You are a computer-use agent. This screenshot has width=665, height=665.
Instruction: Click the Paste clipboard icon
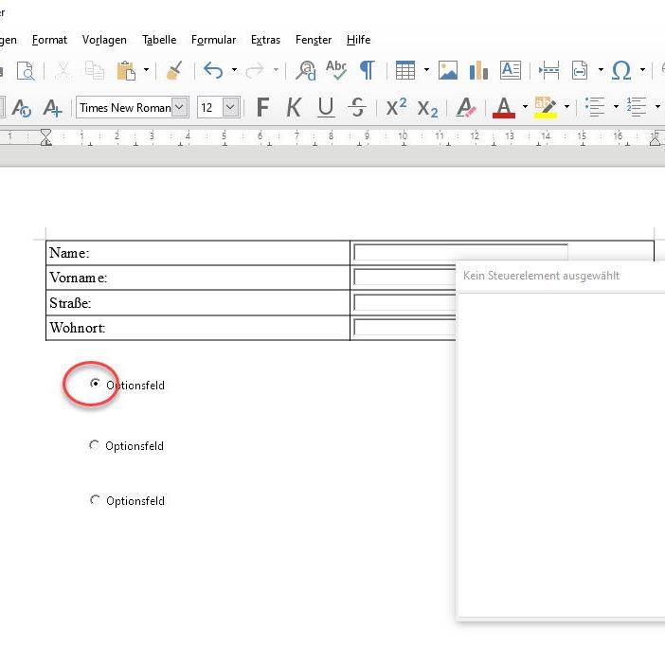tap(126, 70)
